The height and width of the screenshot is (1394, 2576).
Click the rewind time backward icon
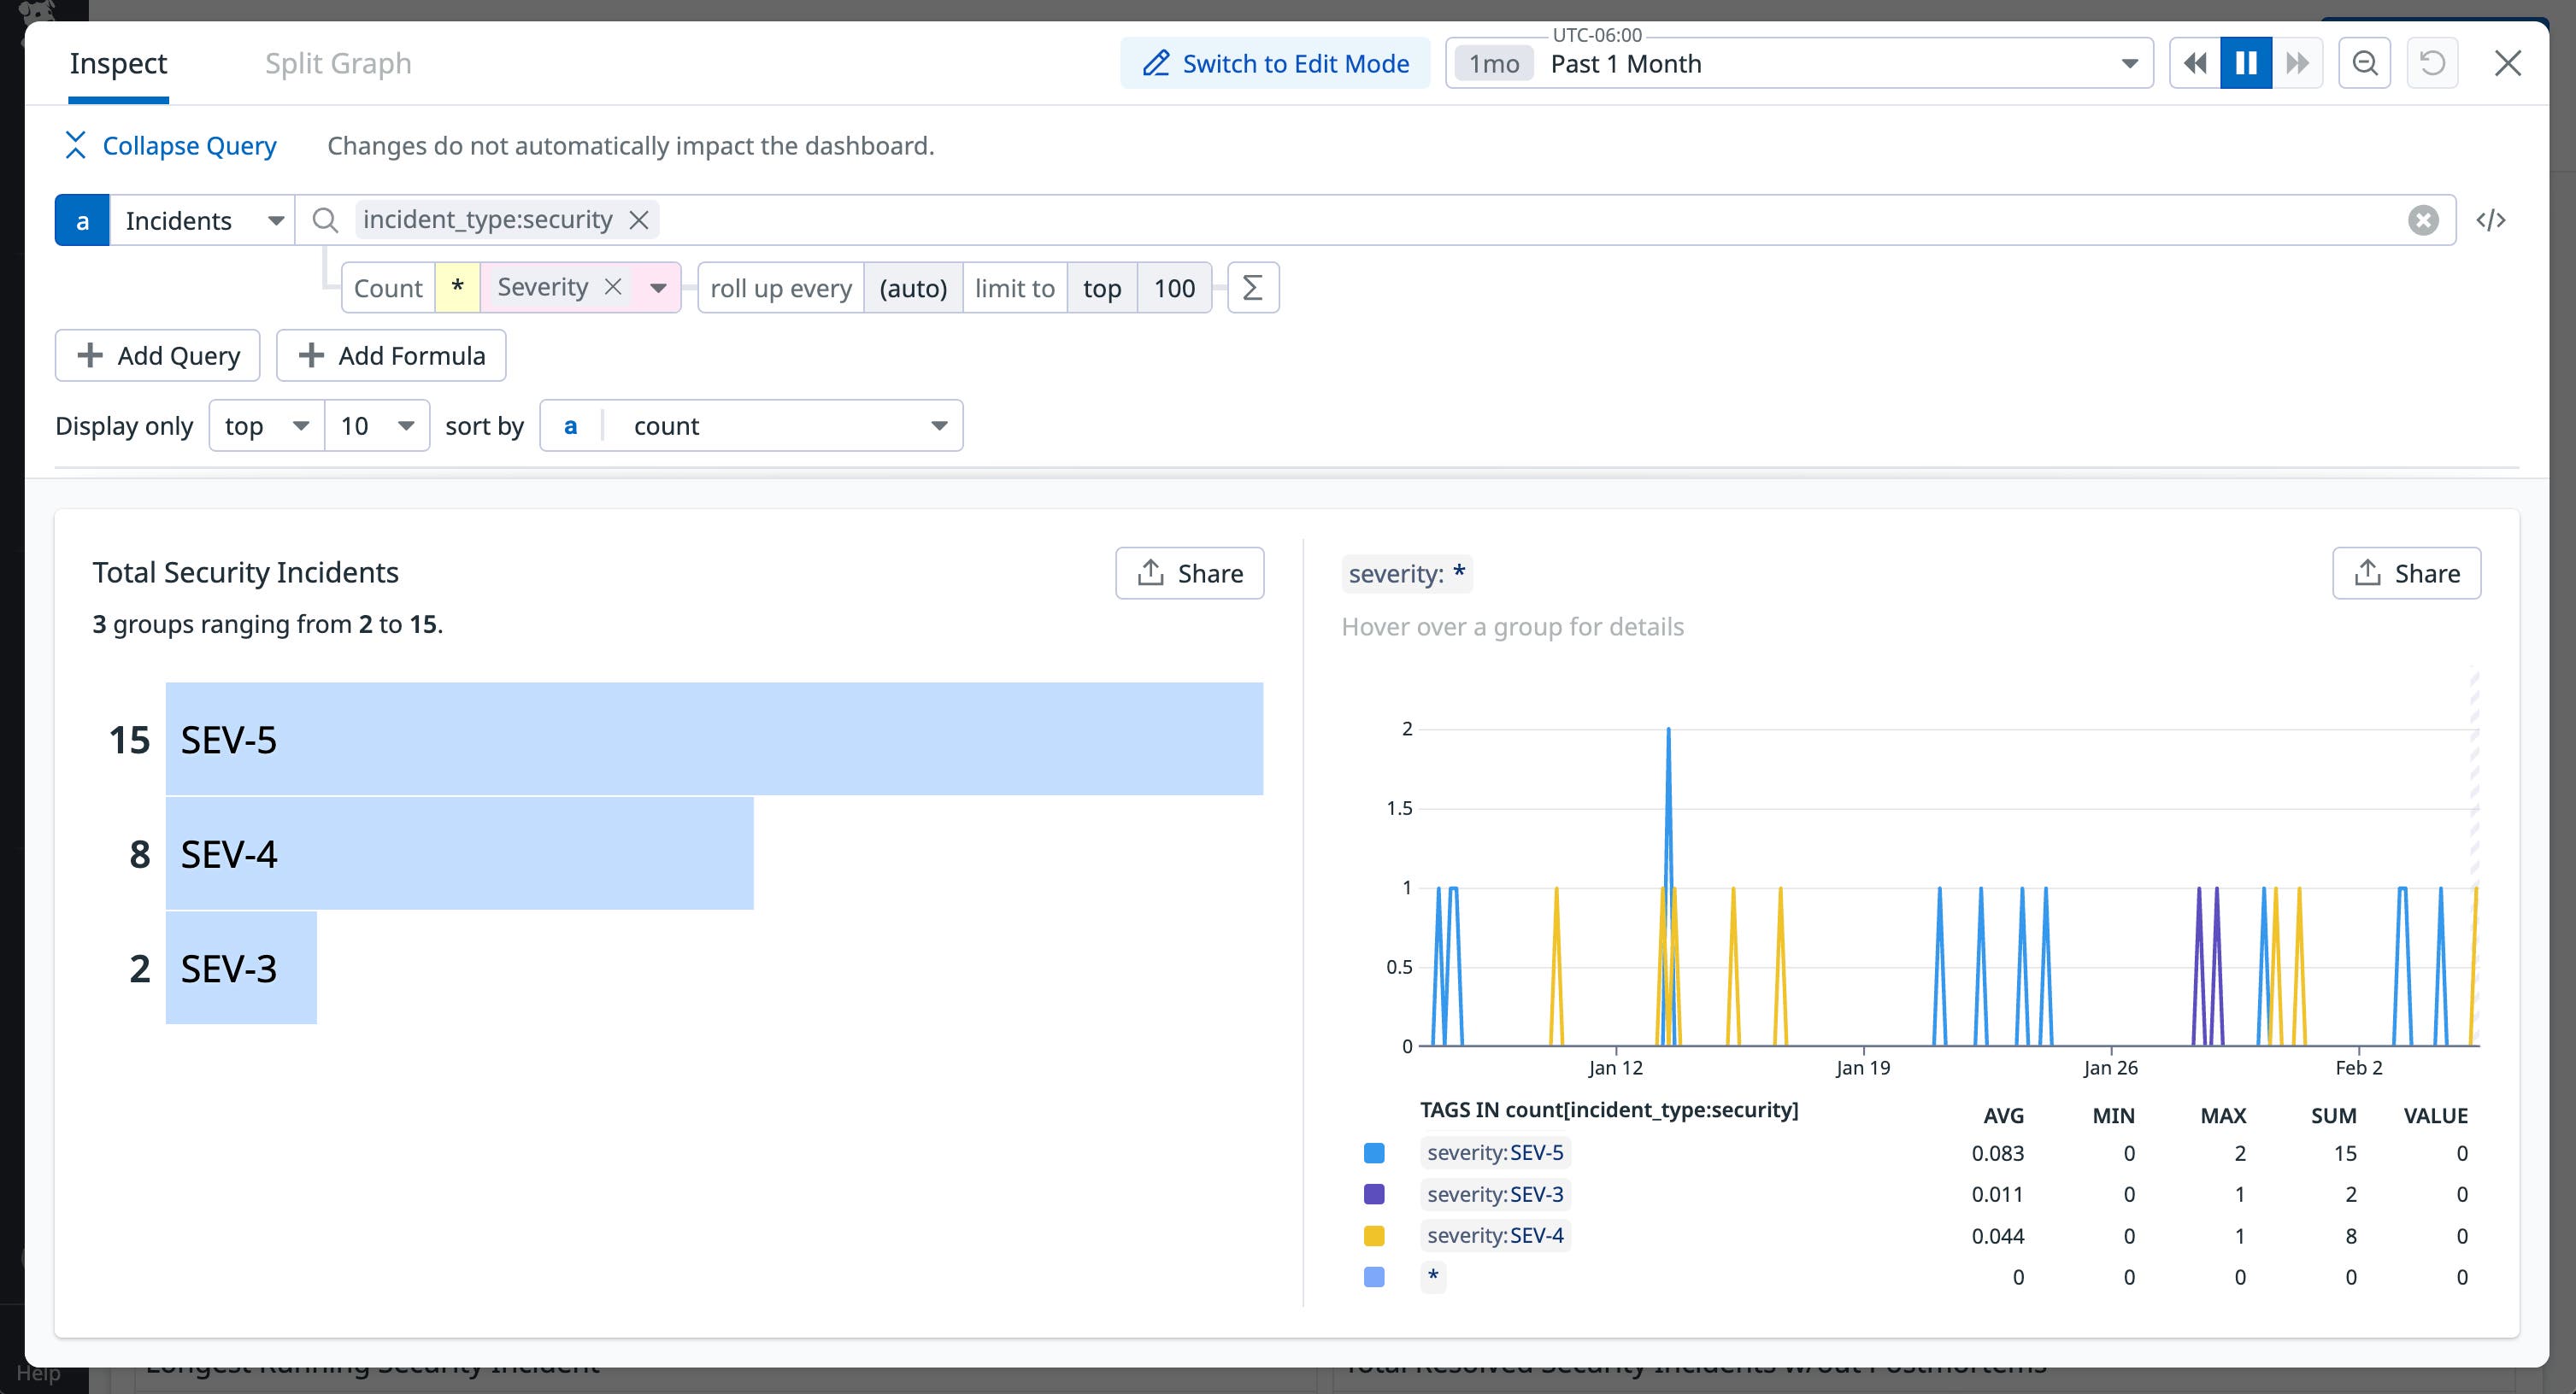2195,62
